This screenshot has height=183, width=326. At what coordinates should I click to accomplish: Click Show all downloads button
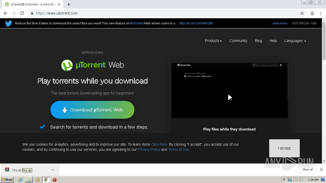coord(307,170)
